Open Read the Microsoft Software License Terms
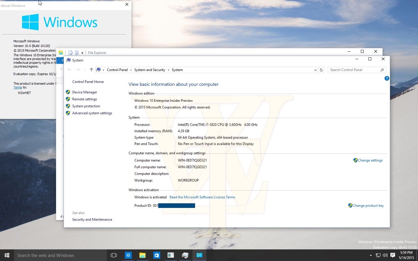The image size is (418, 261). [202, 197]
